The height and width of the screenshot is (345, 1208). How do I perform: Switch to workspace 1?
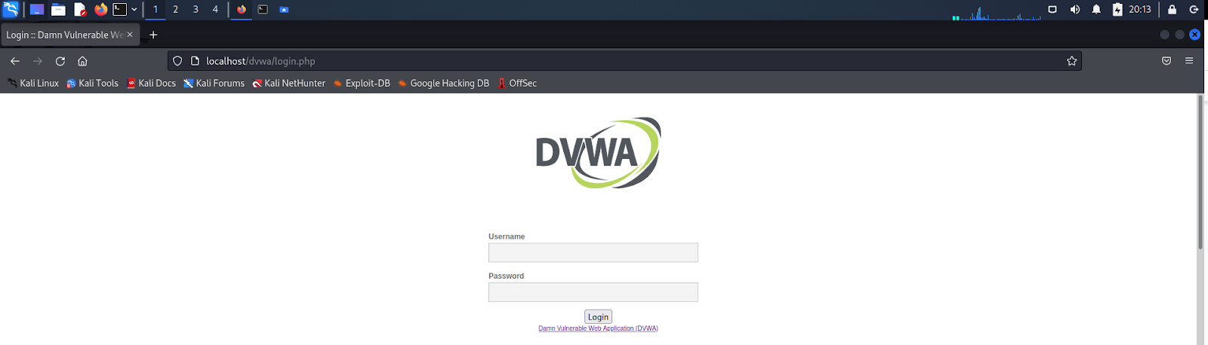tap(156, 10)
